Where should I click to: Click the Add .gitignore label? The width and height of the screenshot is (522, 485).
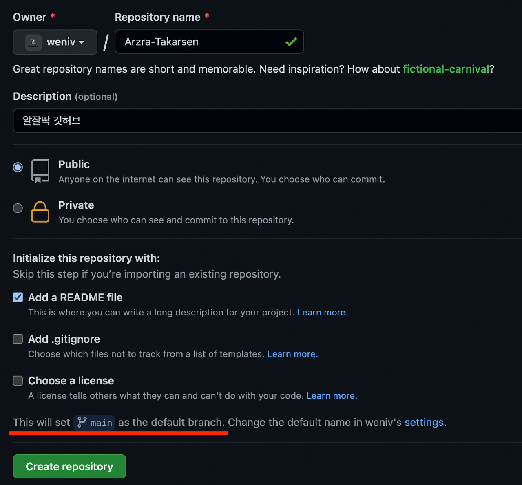click(x=64, y=339)
